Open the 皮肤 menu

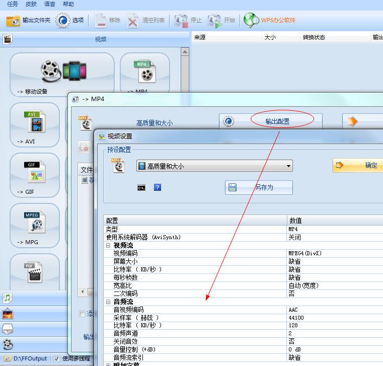tap(31, 4)
